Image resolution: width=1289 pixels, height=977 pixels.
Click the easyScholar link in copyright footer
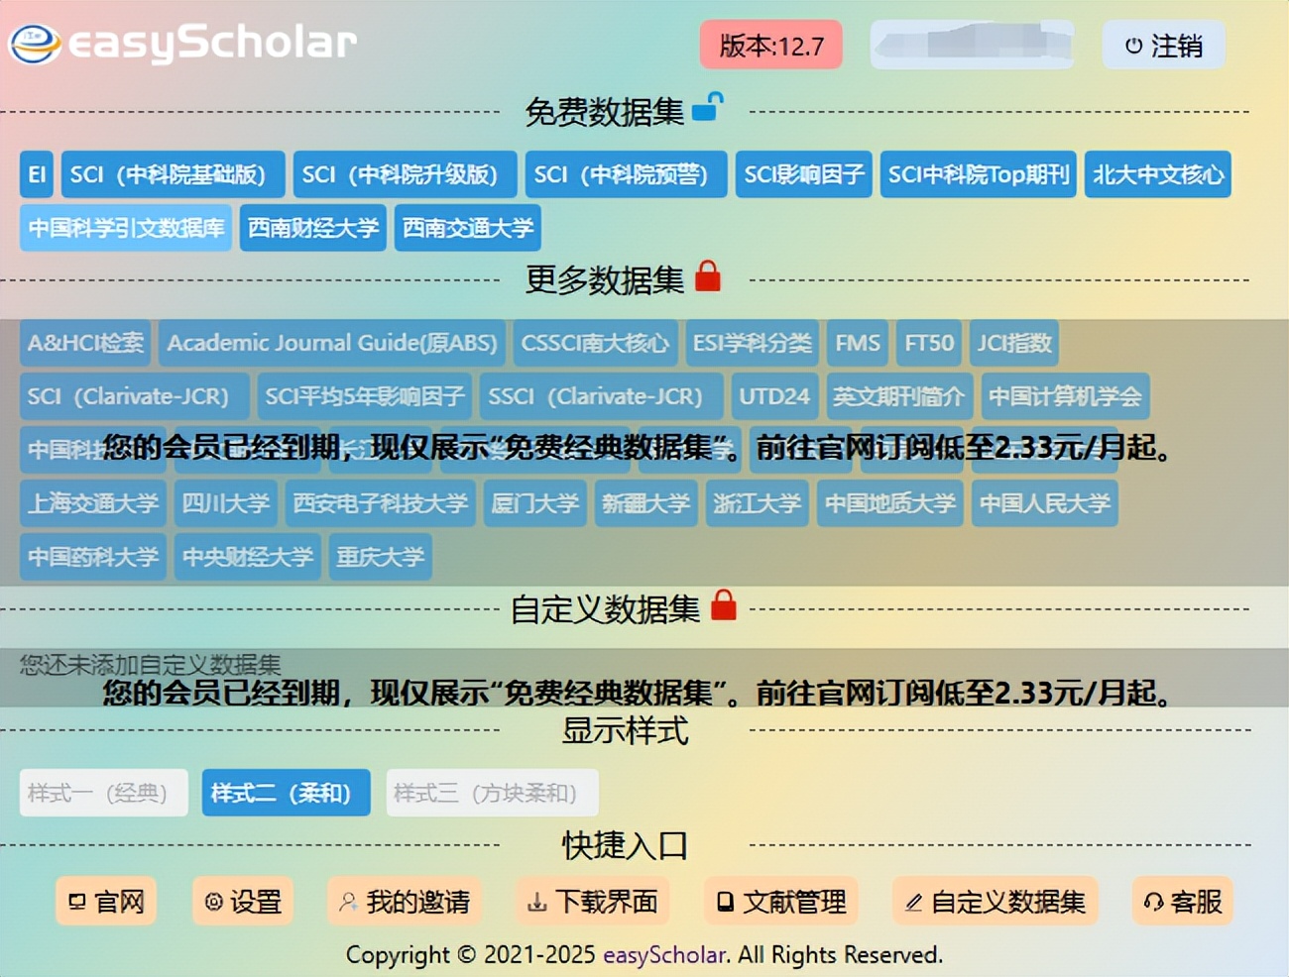pos(664,955)
